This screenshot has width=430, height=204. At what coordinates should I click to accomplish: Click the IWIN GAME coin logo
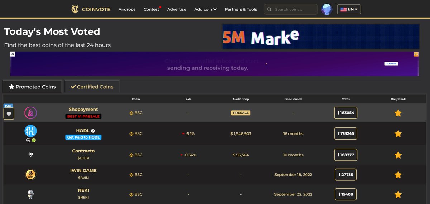[x=30, y=175]
